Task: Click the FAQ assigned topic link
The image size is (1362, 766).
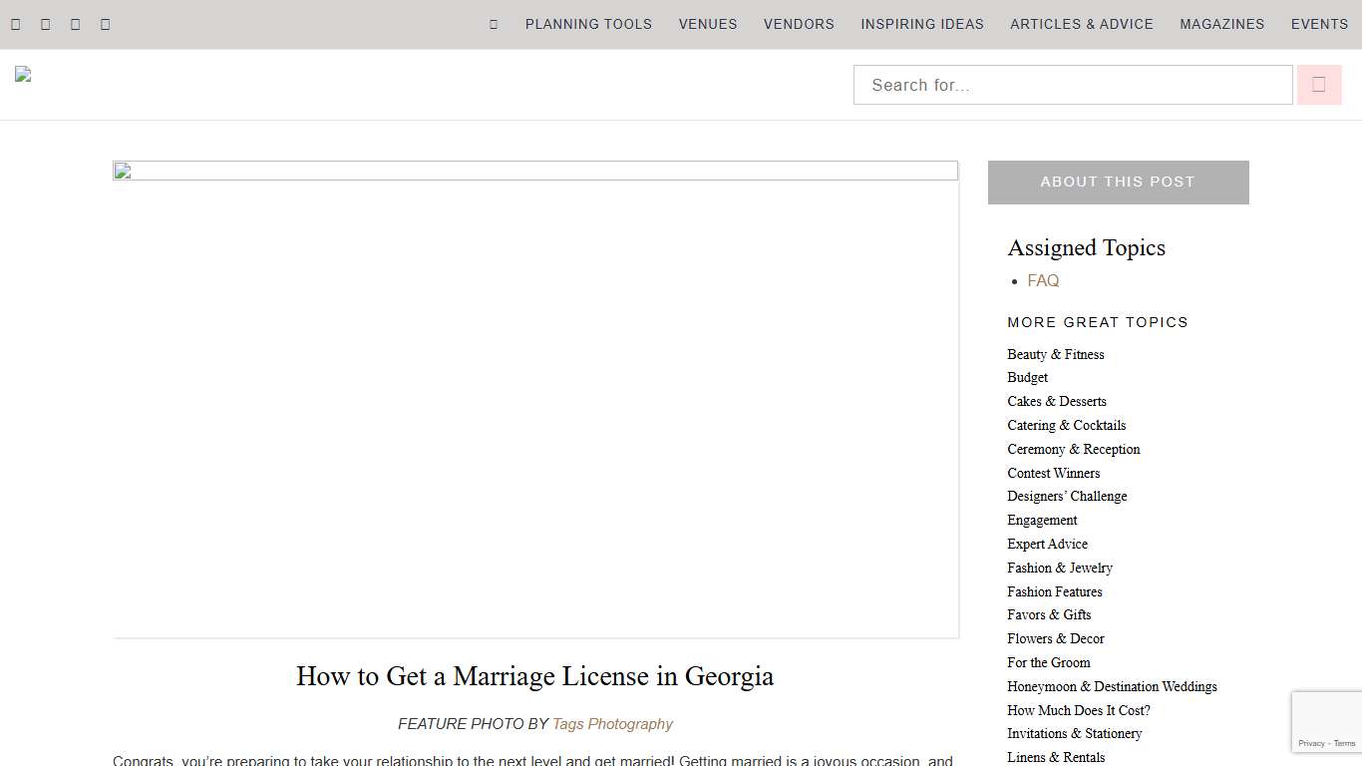Action: point(1043,280)
